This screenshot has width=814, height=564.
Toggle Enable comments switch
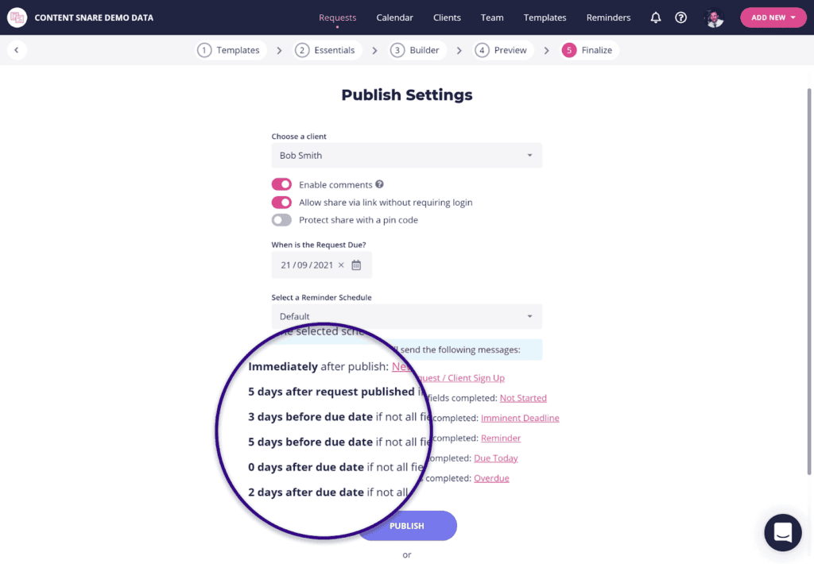(281, 185)
